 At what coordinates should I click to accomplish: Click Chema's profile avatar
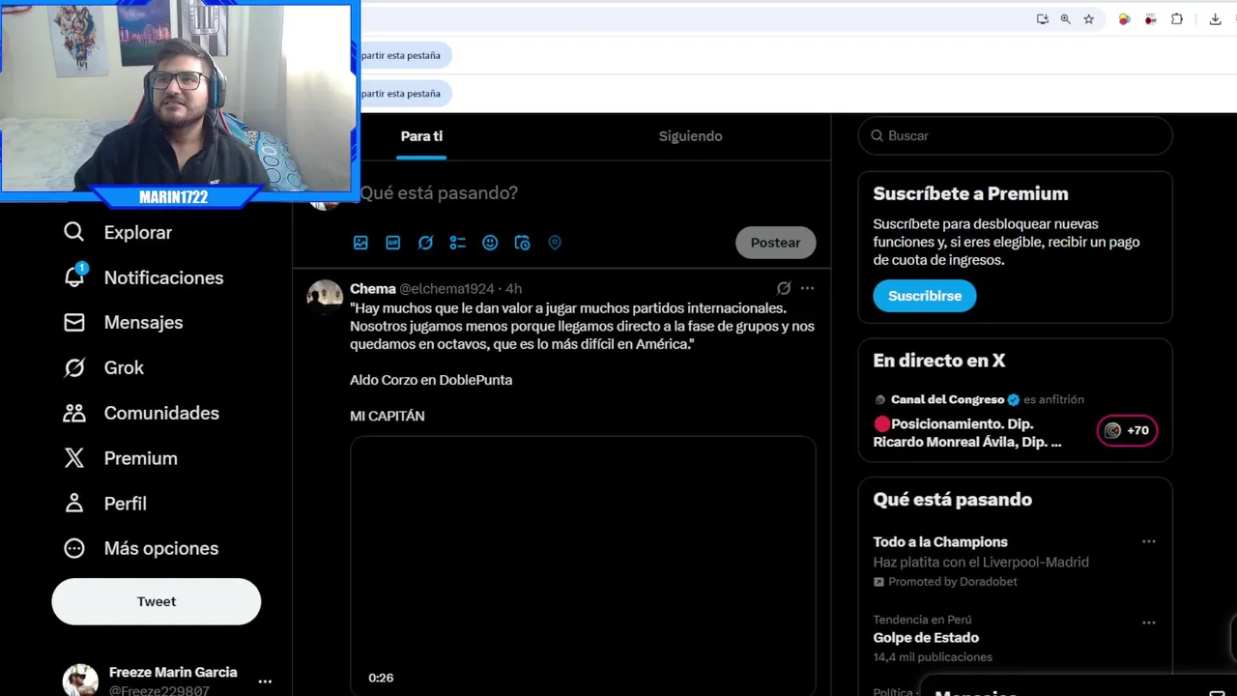point(325,297)
